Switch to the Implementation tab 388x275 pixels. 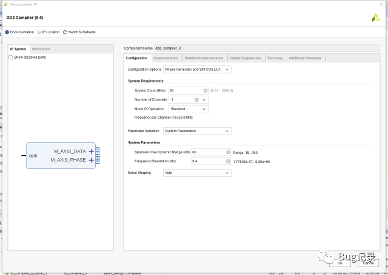[x=166, y=58]
